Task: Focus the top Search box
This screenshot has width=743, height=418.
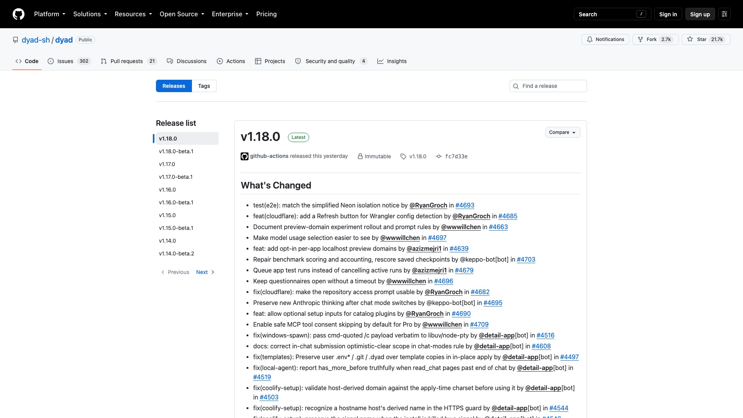Action: [x=612, y=14]
